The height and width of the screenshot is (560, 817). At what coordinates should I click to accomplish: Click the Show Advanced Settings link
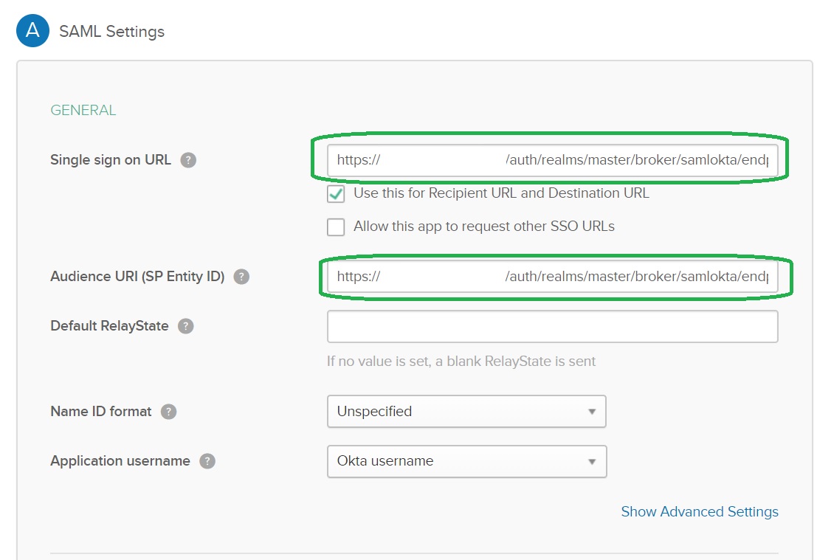(699, 511)
